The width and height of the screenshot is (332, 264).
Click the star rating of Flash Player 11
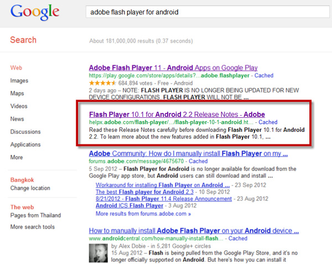click(x=102, y=83)
